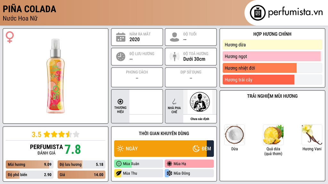Image resolution: width=328 pixels, height=184 pixels.
Task: Click the Hợp hương chính heading
Action: (272, 34)
